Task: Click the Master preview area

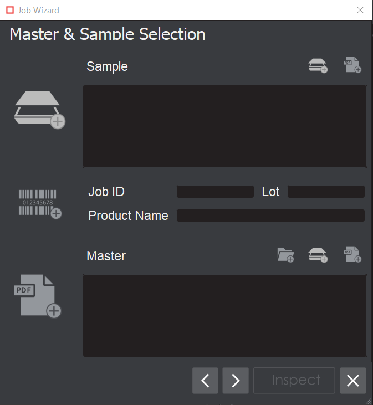Action: pyautogui.click(x=224, y=316)
